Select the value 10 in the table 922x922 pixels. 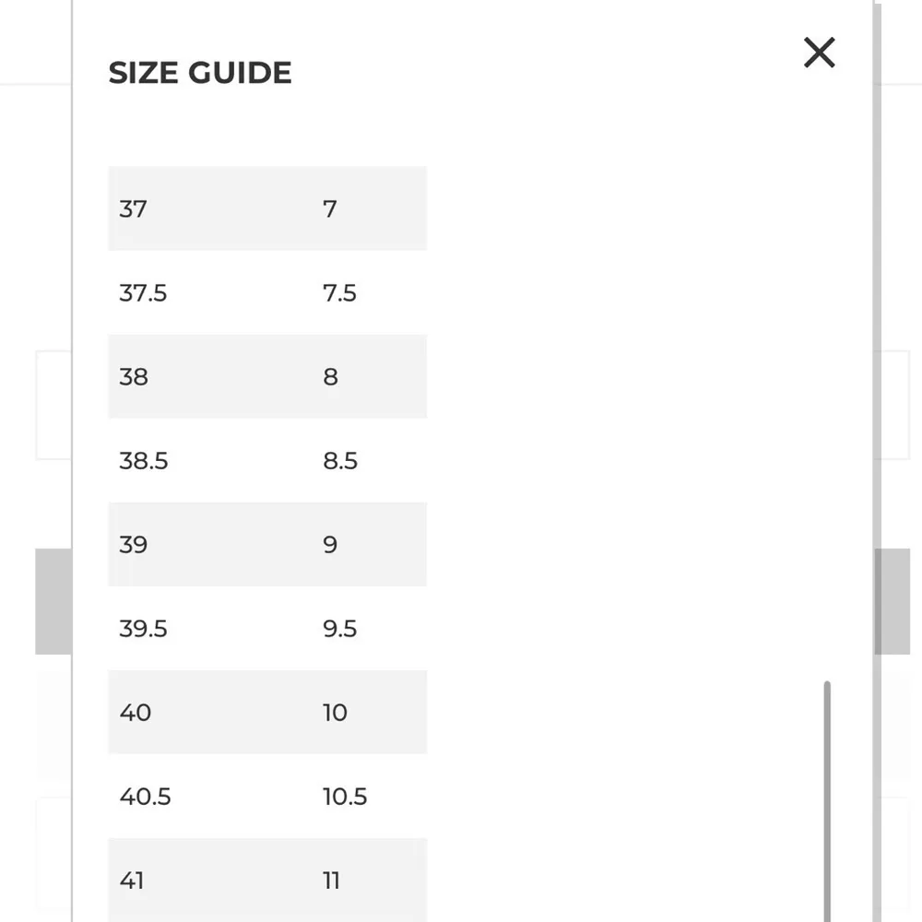point(335,713)
